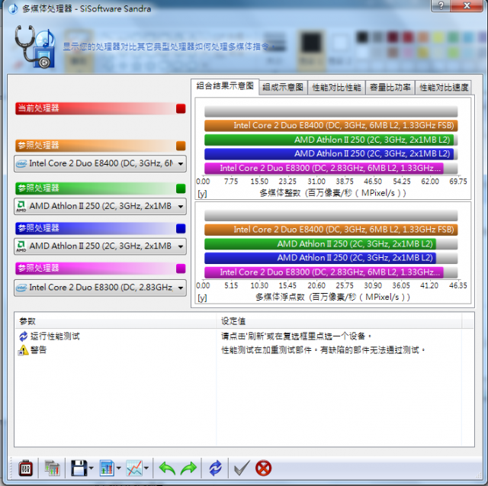Switch to the 性能对比性能 tab
The height and width of the screenshot is (486, 488).
(x=336, y=88)
